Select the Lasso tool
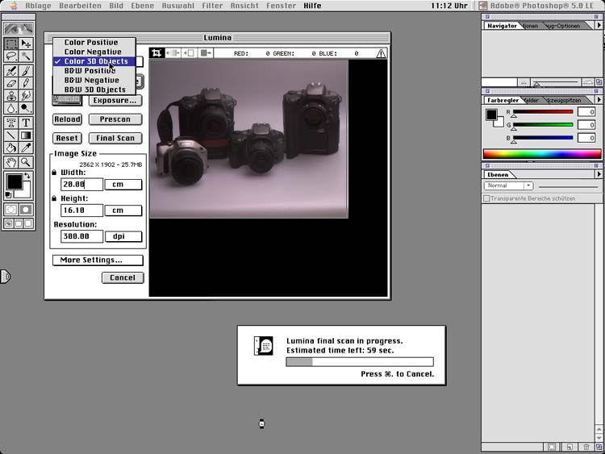This screenshot has height=454, width=605. (x=11, y=56)
